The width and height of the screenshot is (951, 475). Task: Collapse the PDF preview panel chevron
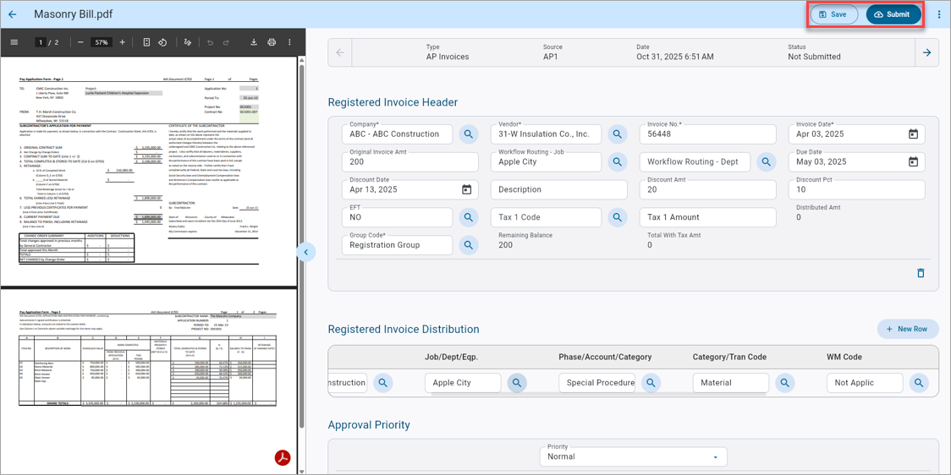(306, 251)
